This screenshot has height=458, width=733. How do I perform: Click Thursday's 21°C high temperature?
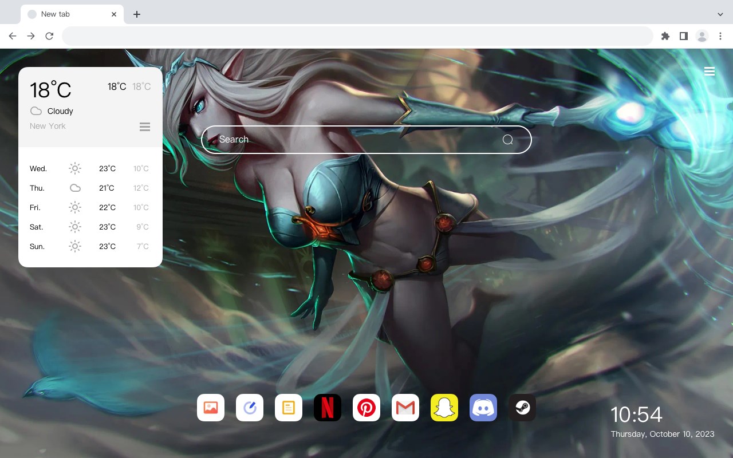107,188
